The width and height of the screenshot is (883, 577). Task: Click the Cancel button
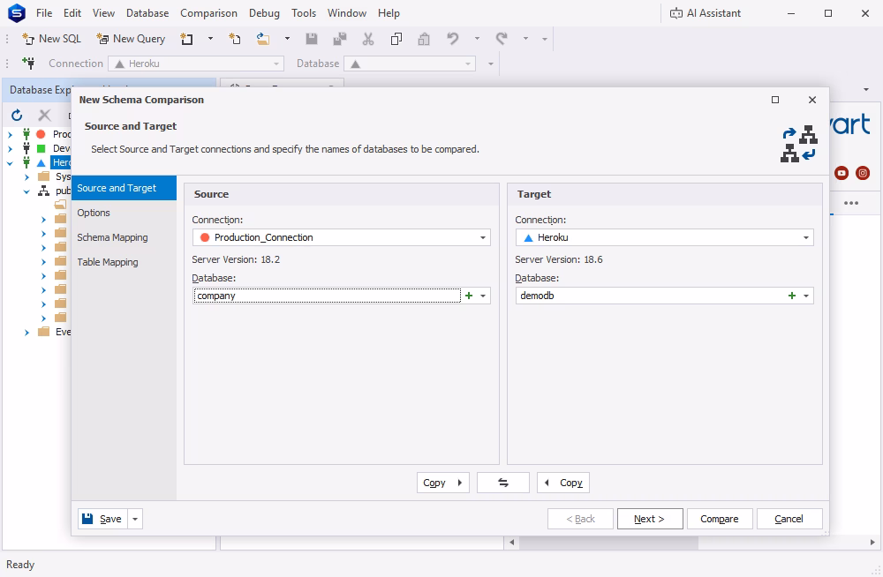tap(789, 519)
